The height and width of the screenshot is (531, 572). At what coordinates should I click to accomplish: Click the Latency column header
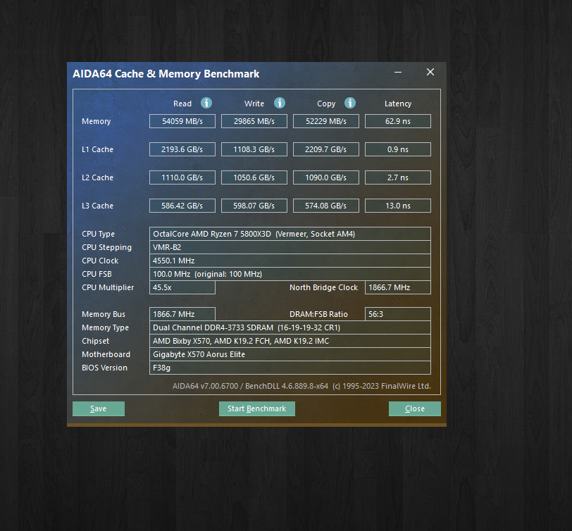tap(397, 104)
